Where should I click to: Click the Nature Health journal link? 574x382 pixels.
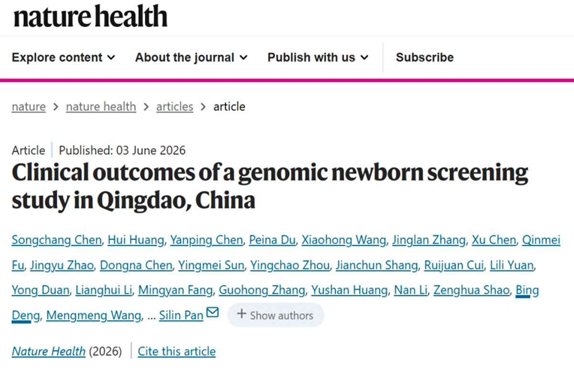49,352
